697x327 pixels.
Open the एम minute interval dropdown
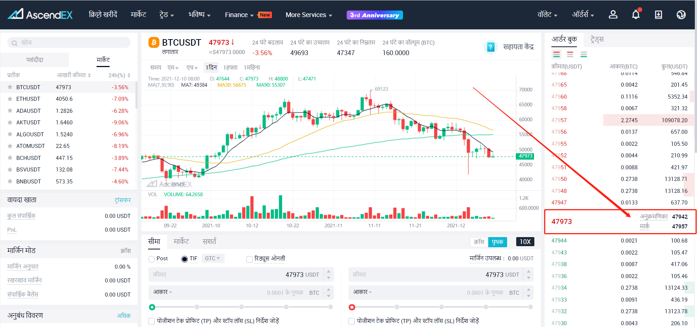coord(173,67)
